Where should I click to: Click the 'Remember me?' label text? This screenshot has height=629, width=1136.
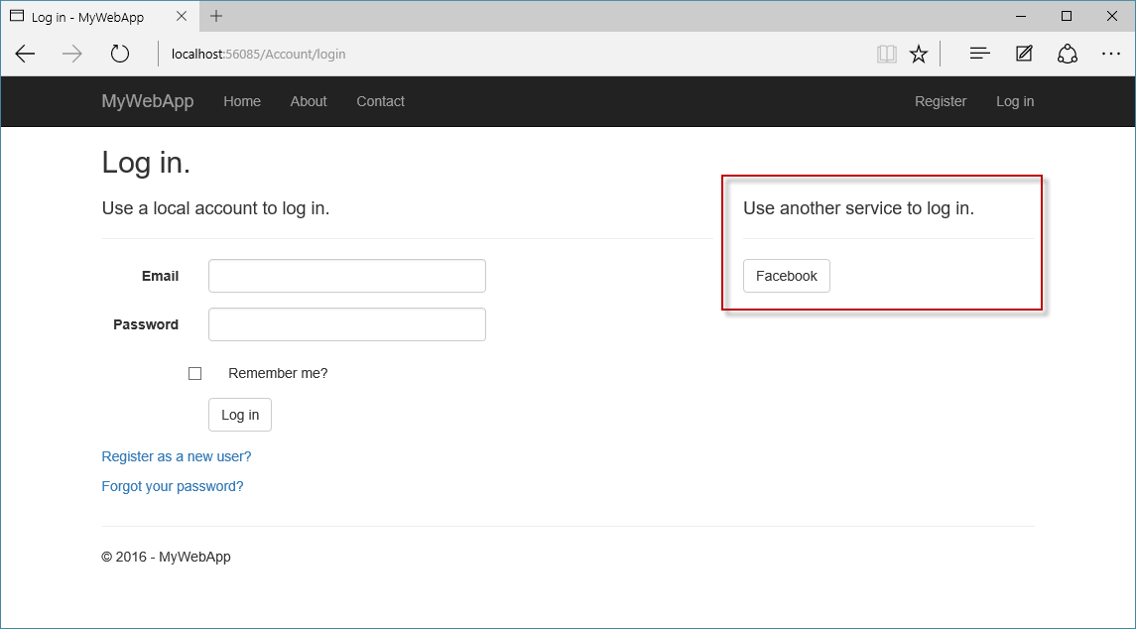[278, 373]
